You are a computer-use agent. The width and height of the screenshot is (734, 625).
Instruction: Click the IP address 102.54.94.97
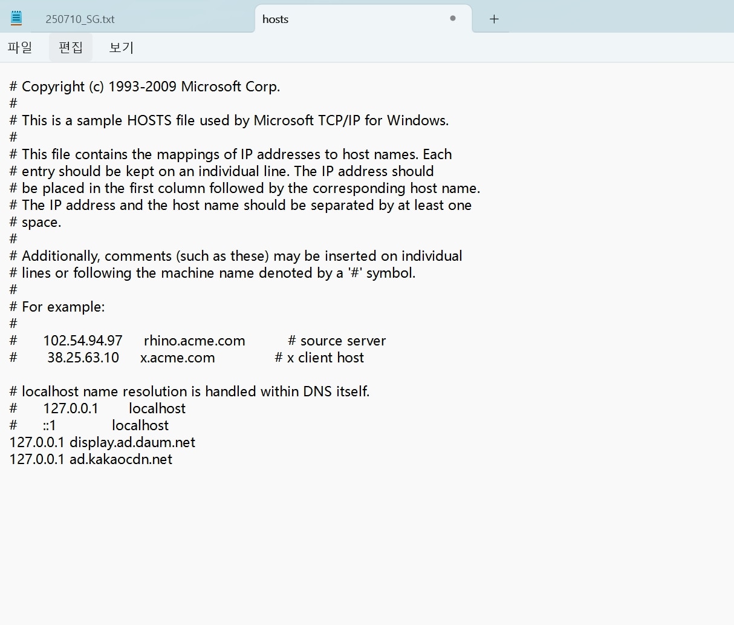tap(83, 341)
